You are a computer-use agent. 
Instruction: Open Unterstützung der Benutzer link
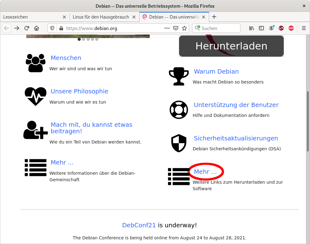[236, 105]
